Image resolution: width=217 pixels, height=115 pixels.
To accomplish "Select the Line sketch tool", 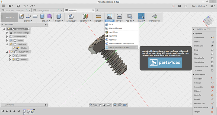I will pyautogui.click(x=28, y=16).
